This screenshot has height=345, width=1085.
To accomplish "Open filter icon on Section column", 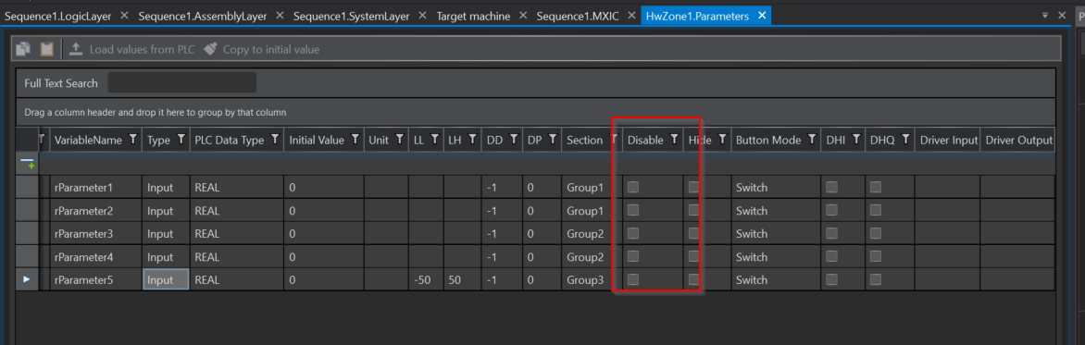I will [x=613, y=140].
